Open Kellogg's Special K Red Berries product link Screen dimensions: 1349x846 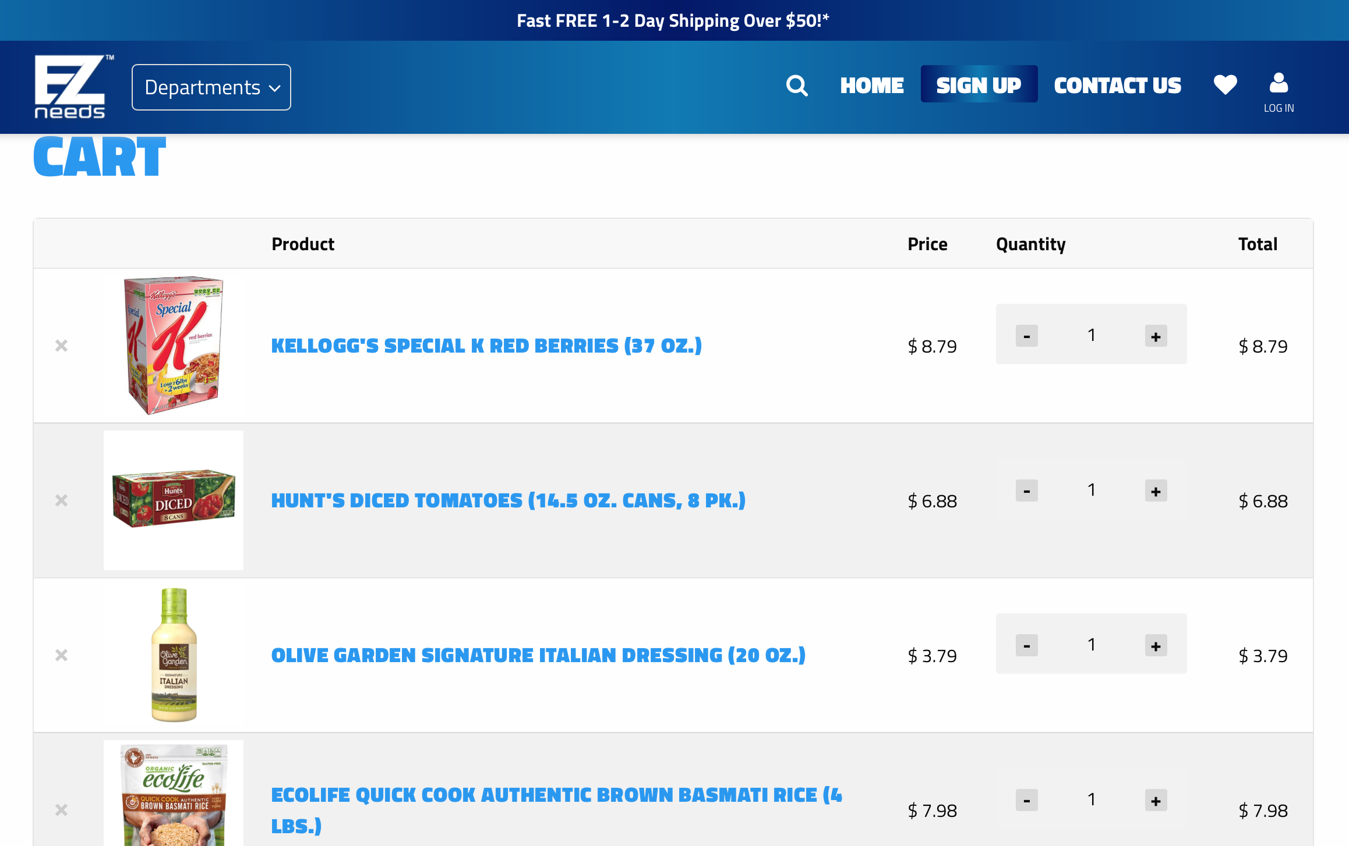coord(486,346)
